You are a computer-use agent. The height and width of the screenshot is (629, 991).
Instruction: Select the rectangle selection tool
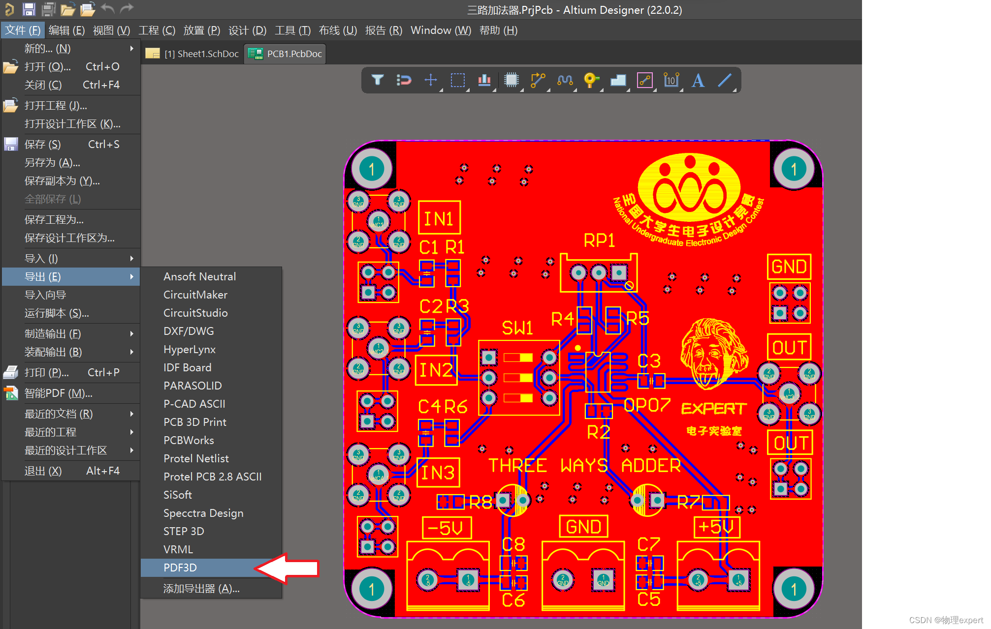point(457,80)
